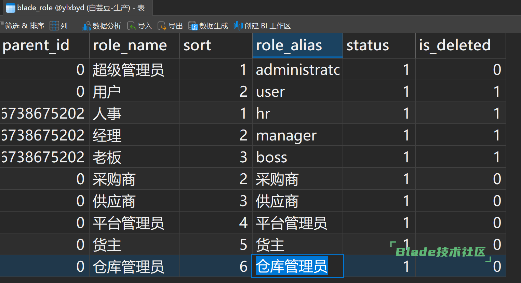Click the is_deleted column header
The height and width of the screenshot is (283, 521).
[x=460, y=45]
